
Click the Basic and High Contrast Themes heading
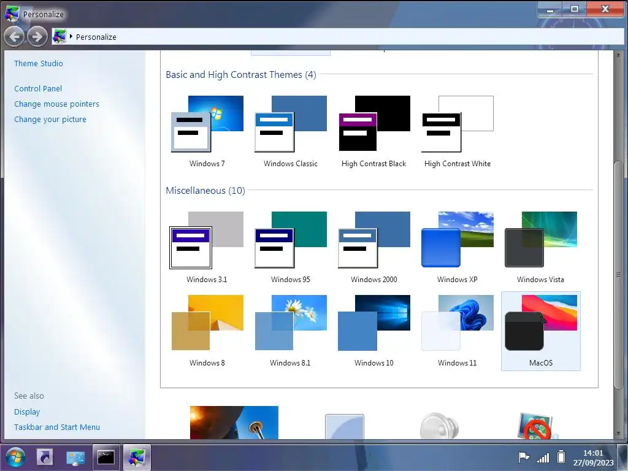click(240, 75)
